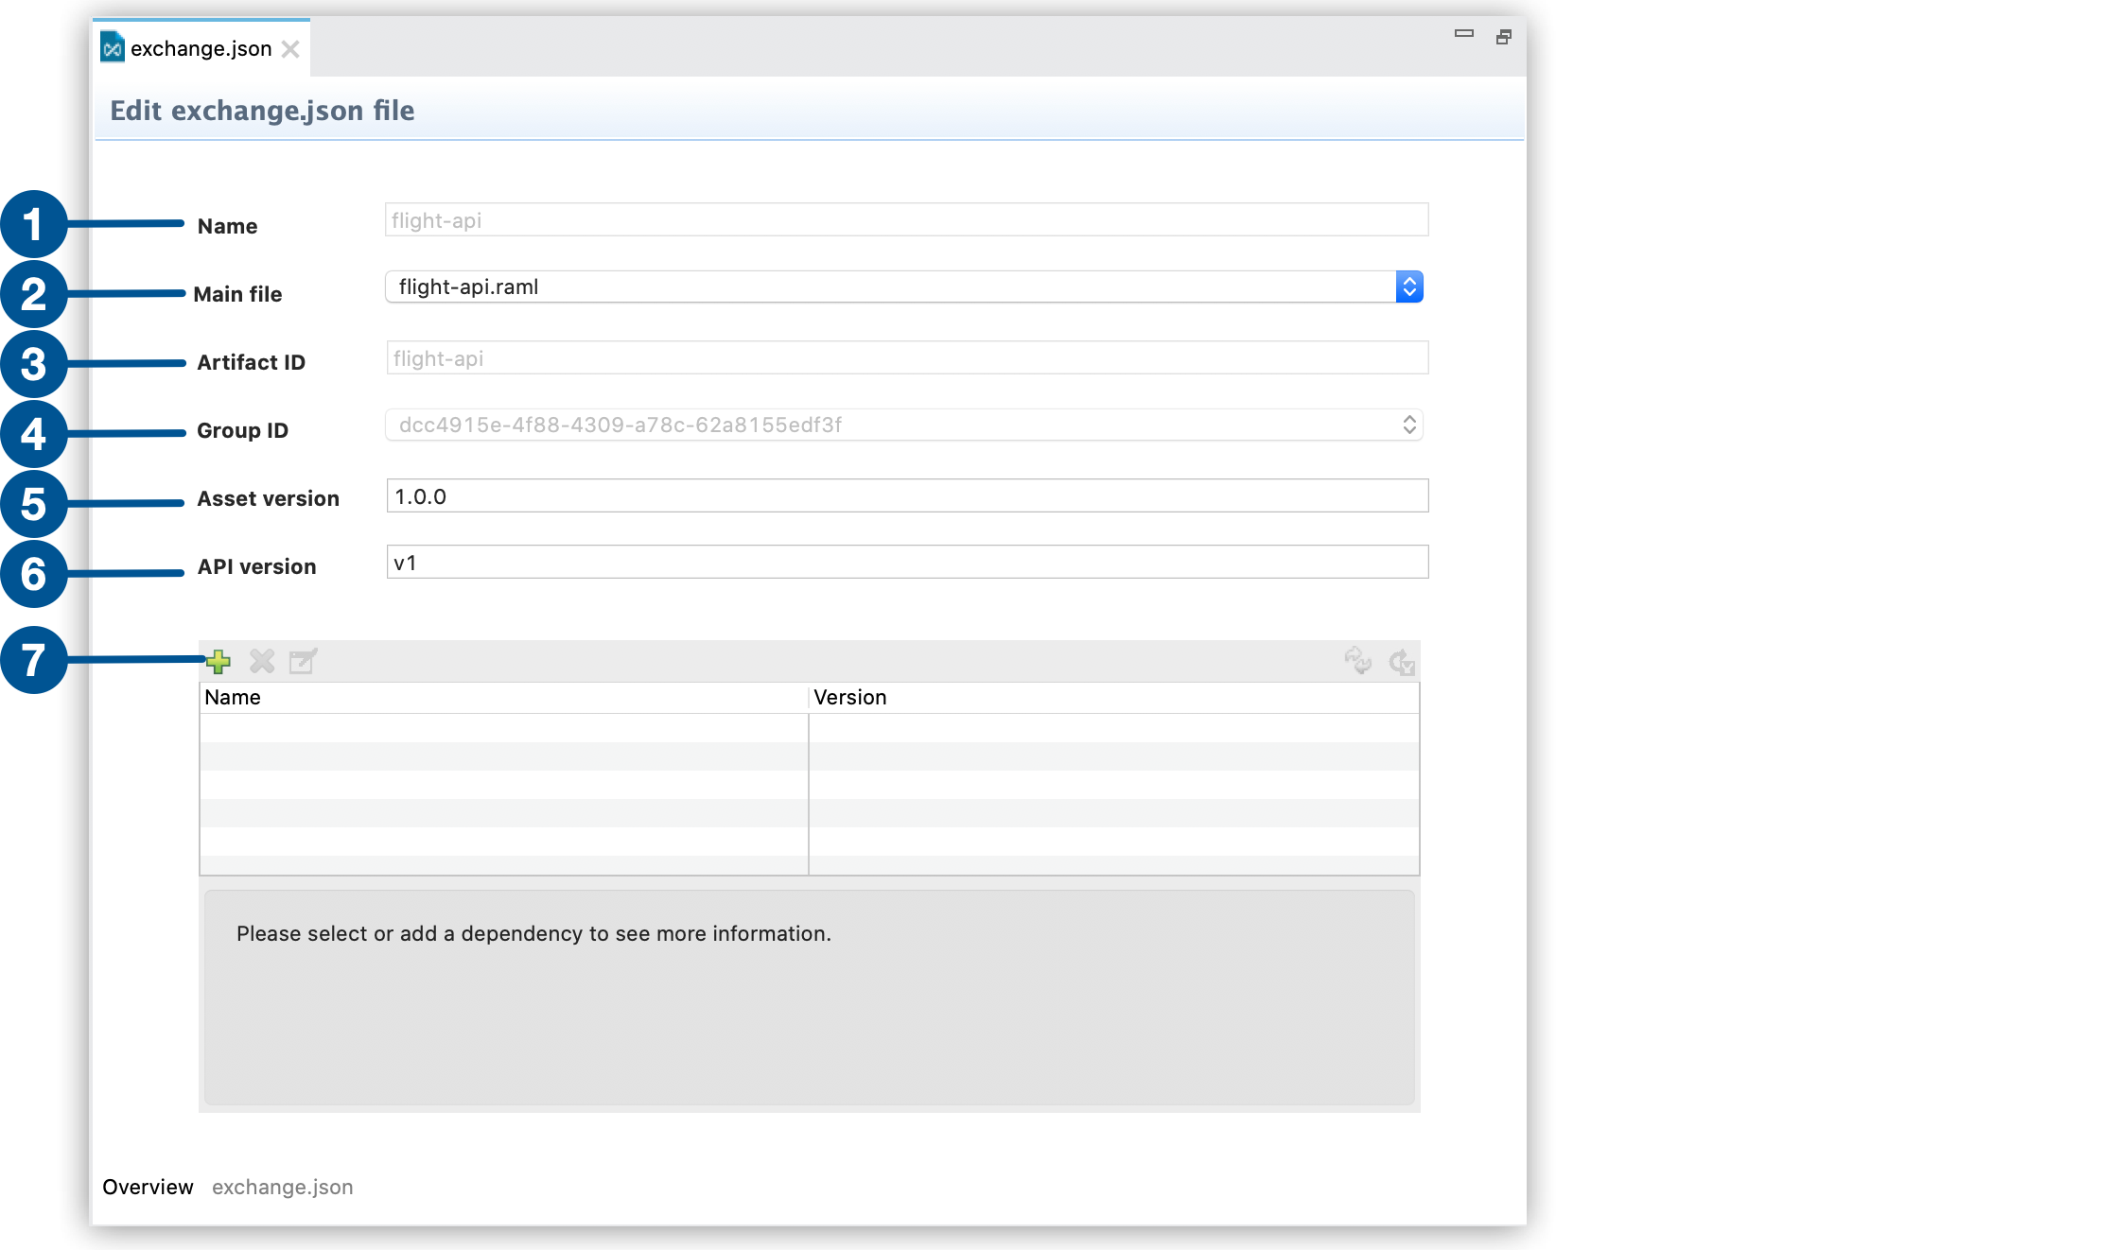Expand the flight-api.raml file selector

tap(1409, 286)
